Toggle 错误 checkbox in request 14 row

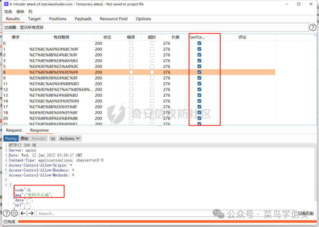131,101
